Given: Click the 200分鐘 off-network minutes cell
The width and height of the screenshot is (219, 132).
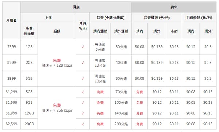Looking at the screenshot, I should tap(121, 124).
